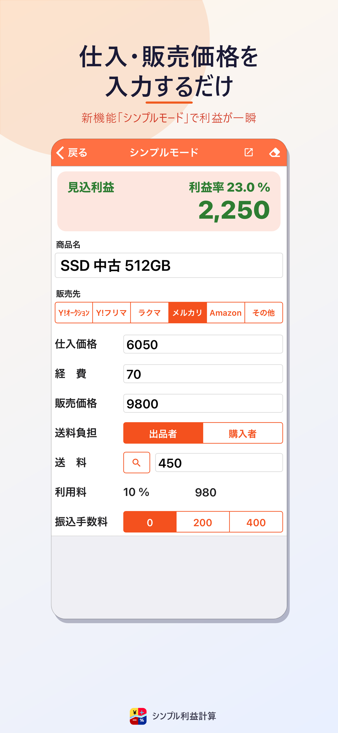Open shipping fee search magnifier button
This screenshot has width=338, height=733.
tap(137, 462)
